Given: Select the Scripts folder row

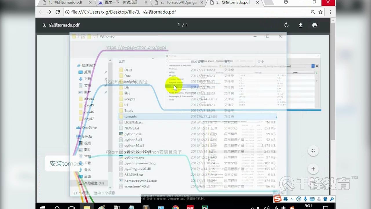Looking at the screenshot, I should (x=197, y=99).
